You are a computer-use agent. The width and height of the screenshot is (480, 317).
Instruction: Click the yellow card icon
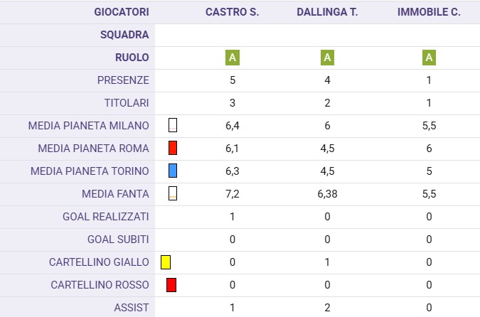pyautogui.click(x=166, y=262)
